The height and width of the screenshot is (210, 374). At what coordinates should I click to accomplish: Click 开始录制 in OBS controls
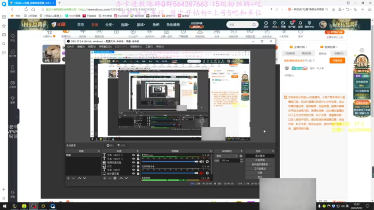click(x=260, y=160)
